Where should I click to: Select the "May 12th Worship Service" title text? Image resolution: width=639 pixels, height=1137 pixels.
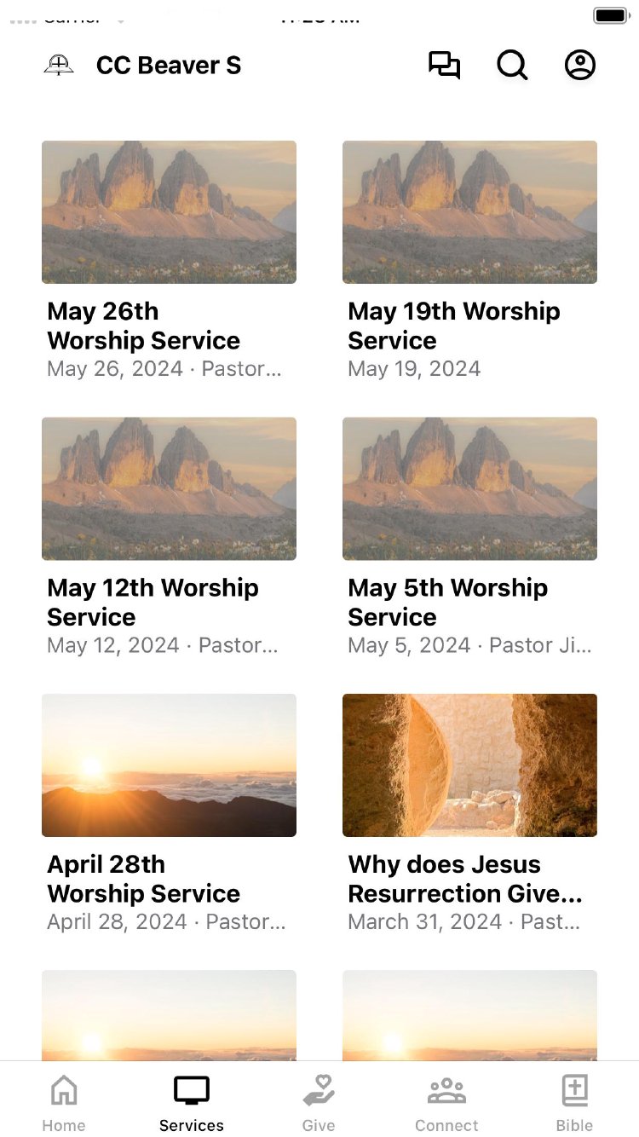tap(153, 602)
